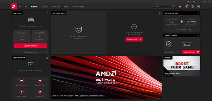Open Settings gear in the header
This screenshot has width=212, height=101.
[x=193, y=6]
